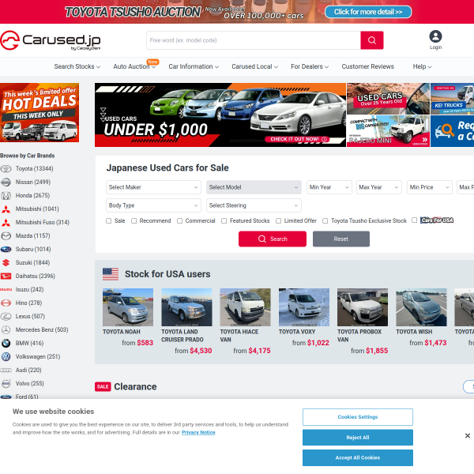Click the Mitsubishi Fuso logo icon

[6, 223]
